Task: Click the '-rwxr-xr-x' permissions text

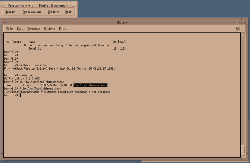Action: [12, 85]
